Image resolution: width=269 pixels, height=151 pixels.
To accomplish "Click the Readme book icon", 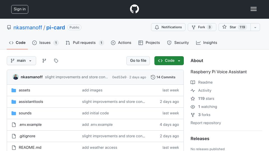I will pyautogui.click(x=193, y=82).
